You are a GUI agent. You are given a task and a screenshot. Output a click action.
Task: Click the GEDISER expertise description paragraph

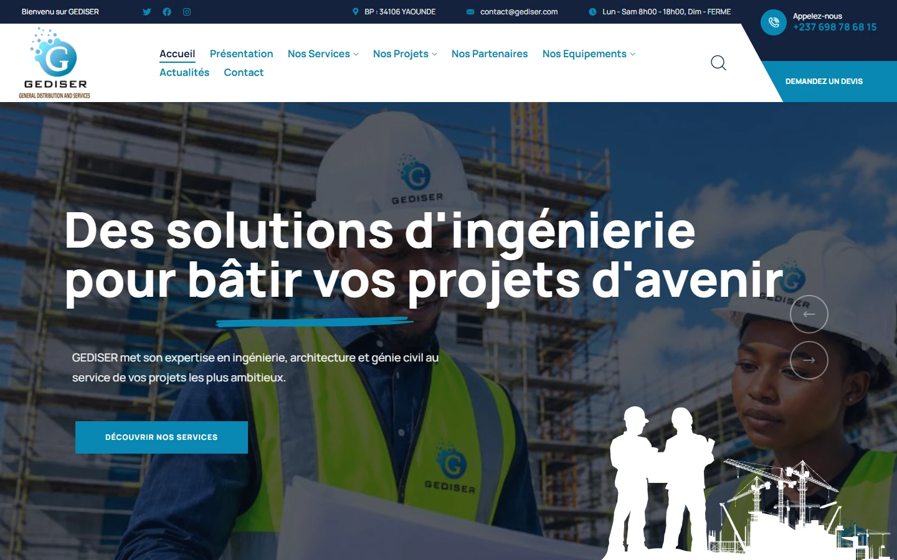coord(255,368)
